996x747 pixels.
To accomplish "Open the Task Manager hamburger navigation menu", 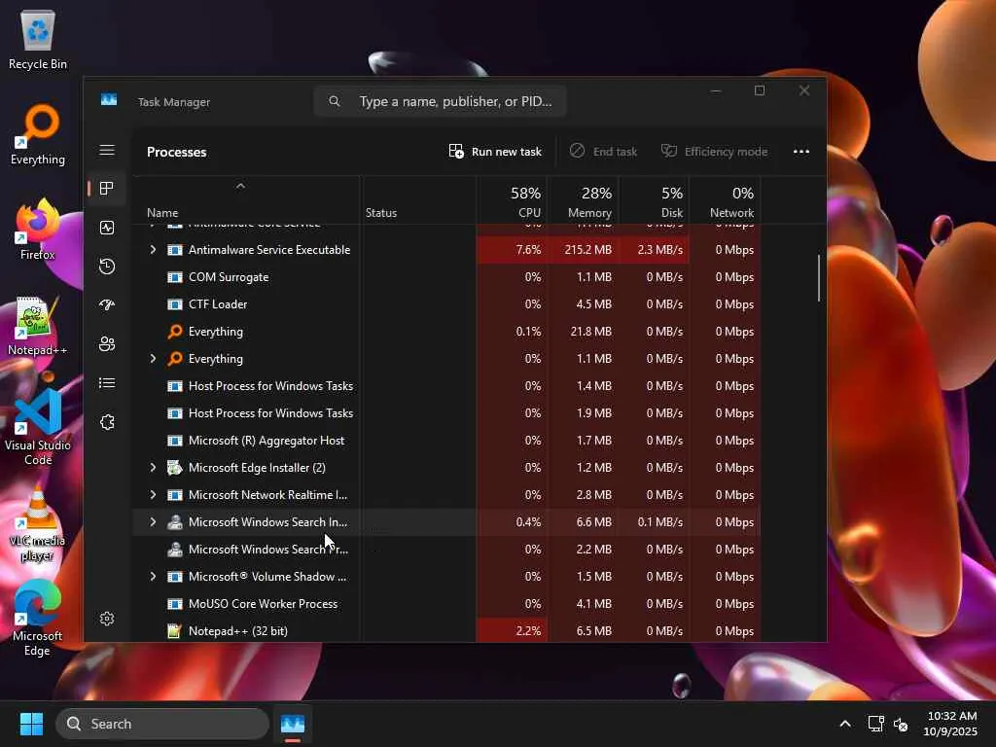I will pyautogui.click(x=107, y=151).
